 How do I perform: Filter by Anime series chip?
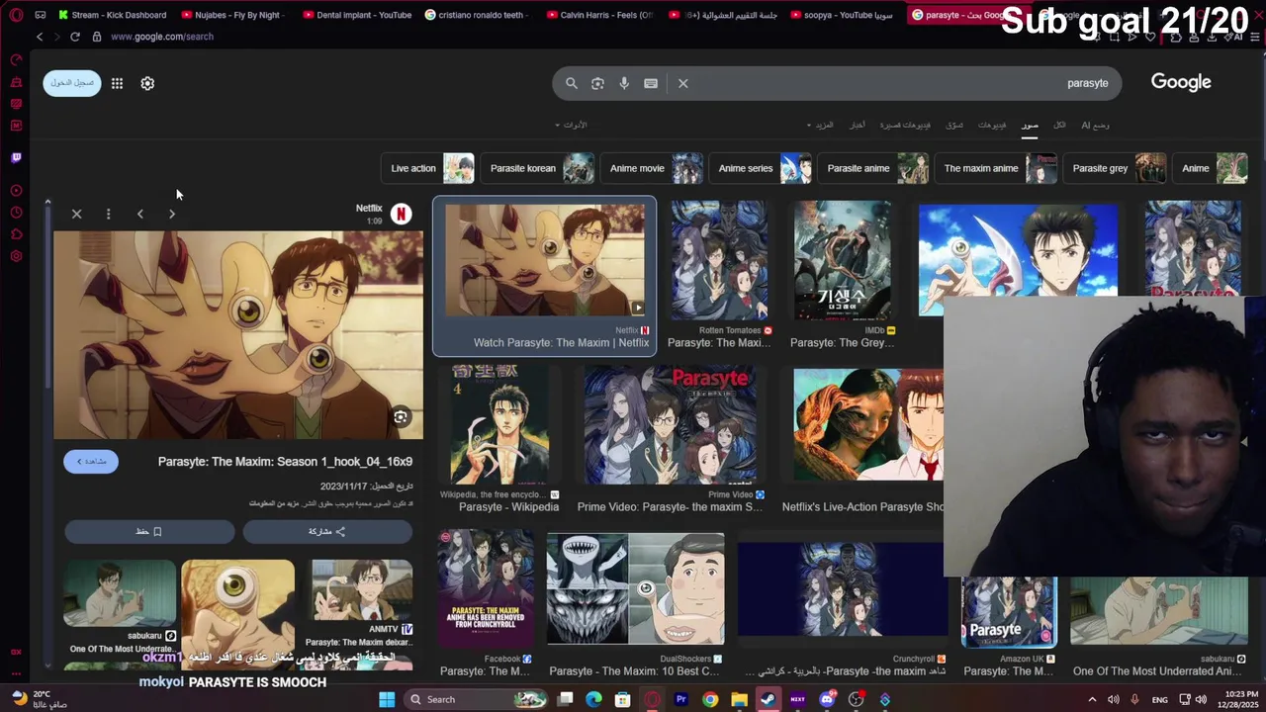[760, 168]
